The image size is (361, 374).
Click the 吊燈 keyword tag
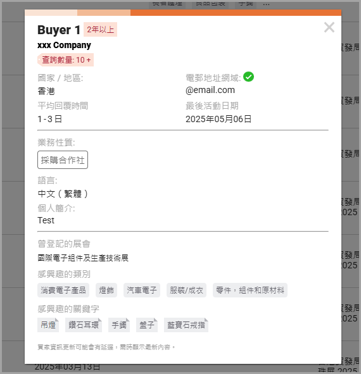[x=48, y=325]
